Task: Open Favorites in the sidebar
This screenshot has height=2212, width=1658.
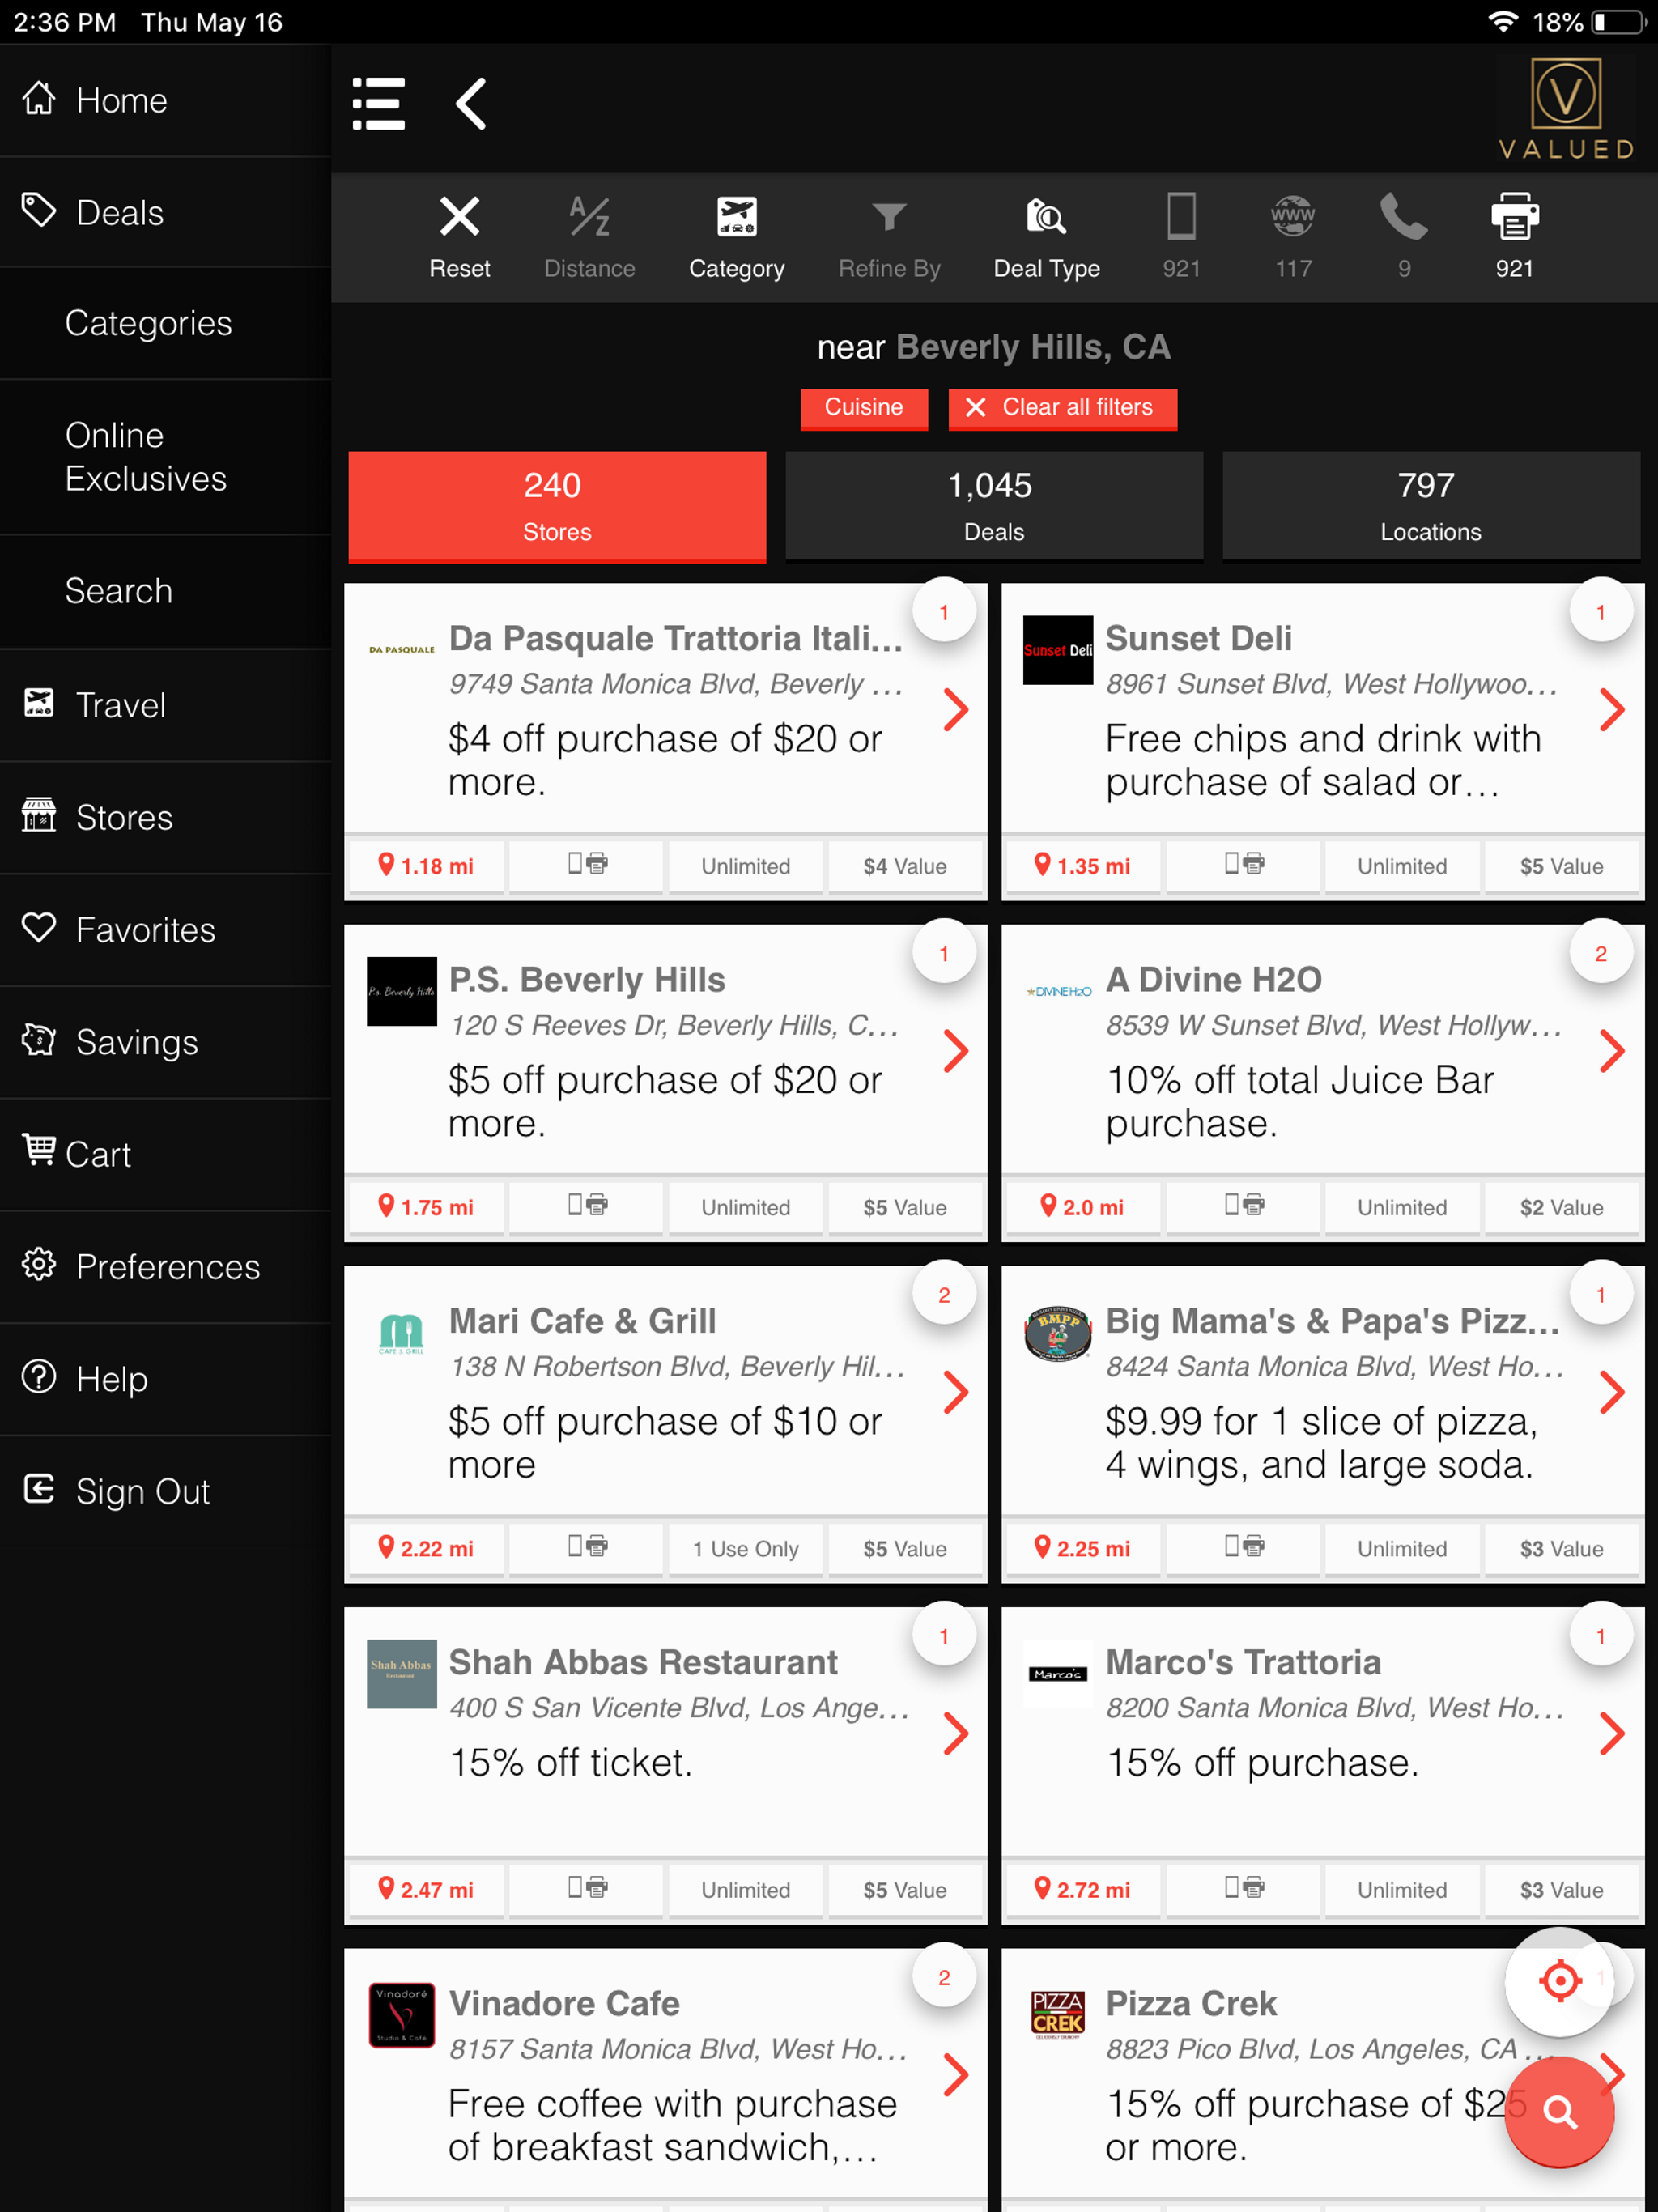Action: 165,930
